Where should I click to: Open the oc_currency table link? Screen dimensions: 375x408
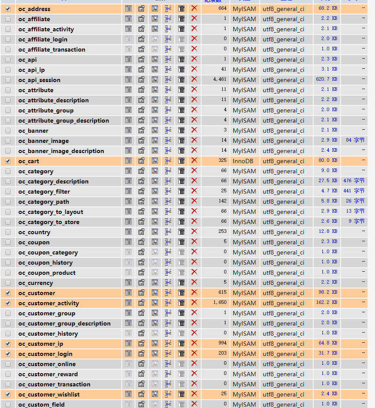tap(36, 283)
